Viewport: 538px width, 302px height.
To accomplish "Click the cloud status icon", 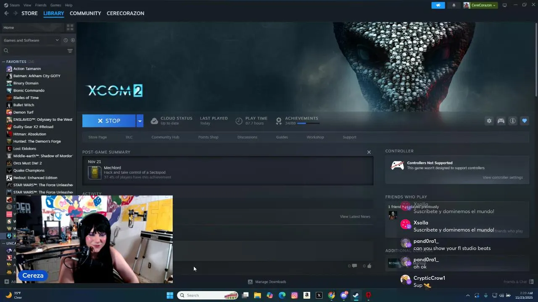I will click(154, 121).
